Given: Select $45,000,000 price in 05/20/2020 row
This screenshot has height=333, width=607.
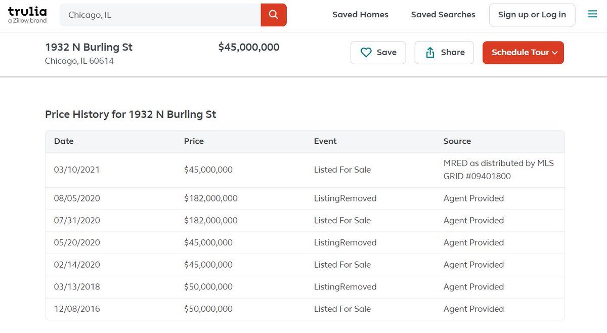Looking at the screenshot, I should coord(208,242).
